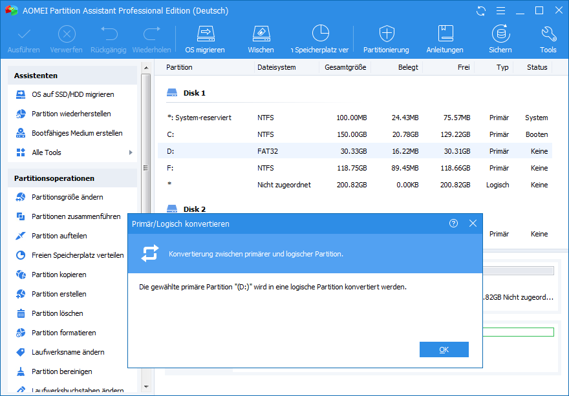Click the Dateisystem column header
The width and height of the screenshot is (569, 396).
277,67
